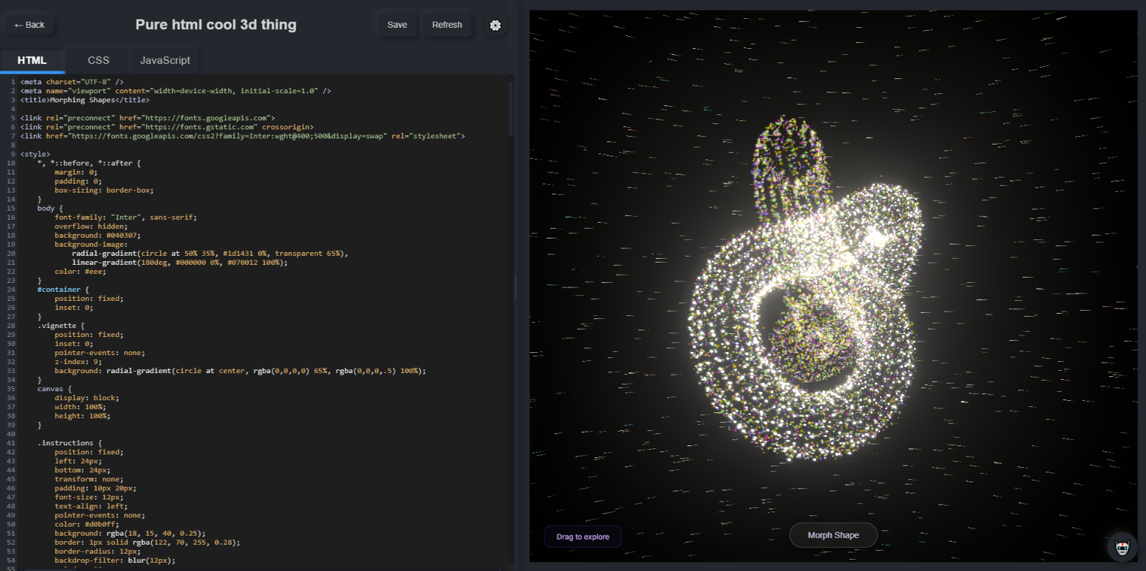The width and height of the screenshot is (1146, 571).
Task: Click the project title 'Pure html cool 3d thing'
Action: point(216,25)
